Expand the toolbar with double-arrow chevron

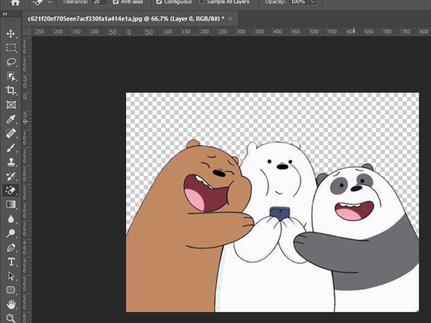click(5, 15)
